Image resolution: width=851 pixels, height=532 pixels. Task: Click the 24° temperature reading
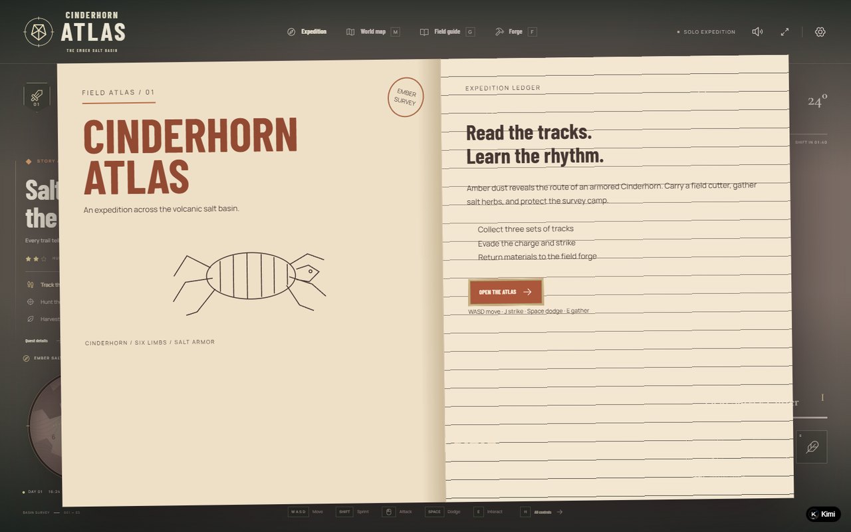click(818, 100)
